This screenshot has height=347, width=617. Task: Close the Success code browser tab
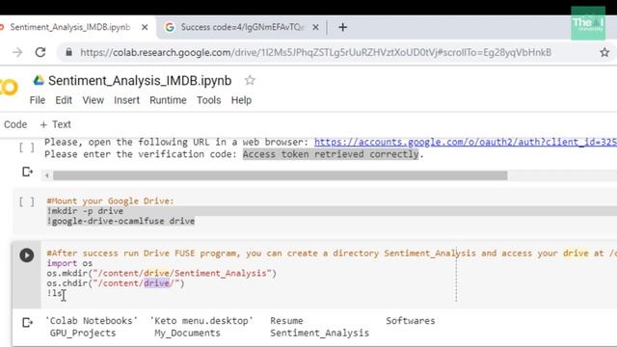[x=315, y=27]
